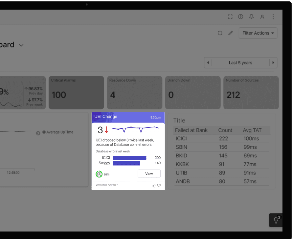
Task: Click the Swiggy database errors bar
Action: (x=126, y=163)
